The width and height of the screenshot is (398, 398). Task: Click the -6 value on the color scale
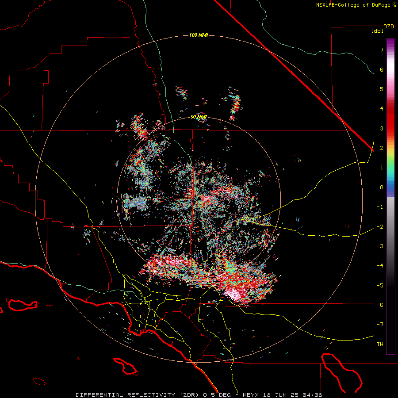click(x=380, y=305)
